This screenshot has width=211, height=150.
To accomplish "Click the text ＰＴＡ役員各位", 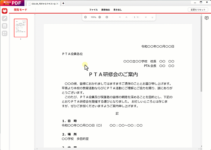I will point(72,54).
